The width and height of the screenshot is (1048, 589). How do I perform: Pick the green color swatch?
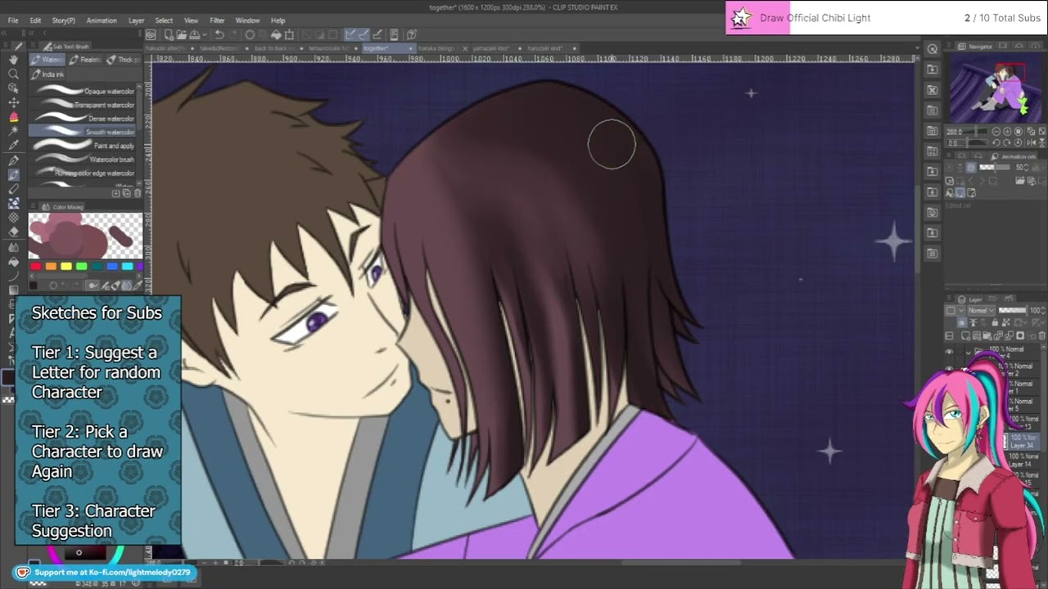(81, 266)
